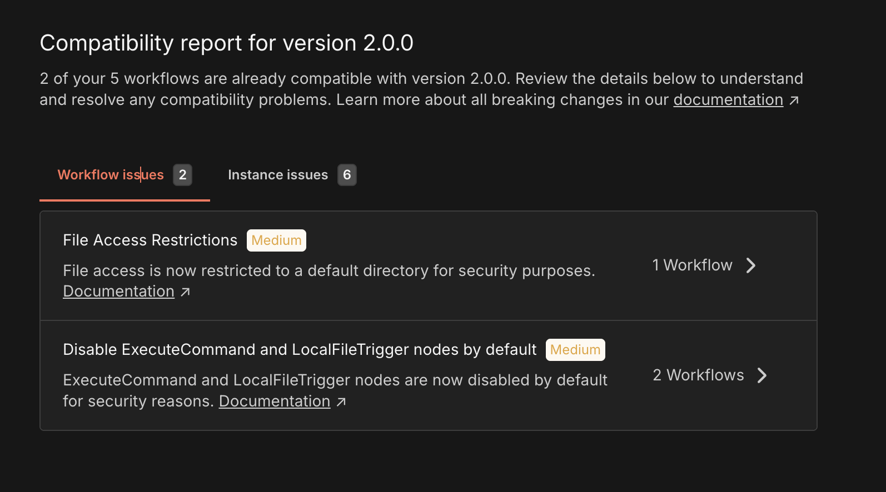Switch to the Workflow issues tab

click(111, 175)
